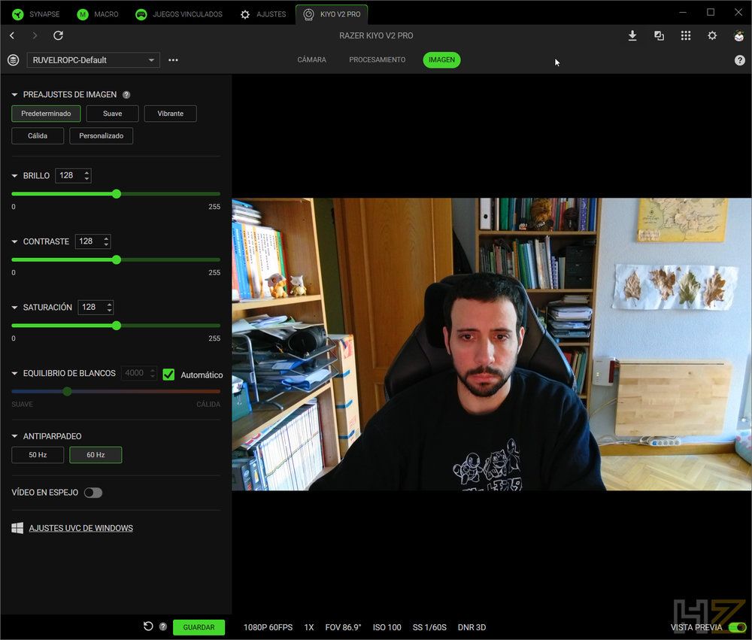Click the SS 1/60S status text
The height and width of the screenshot is (640, 752).
tap(429, 627)
